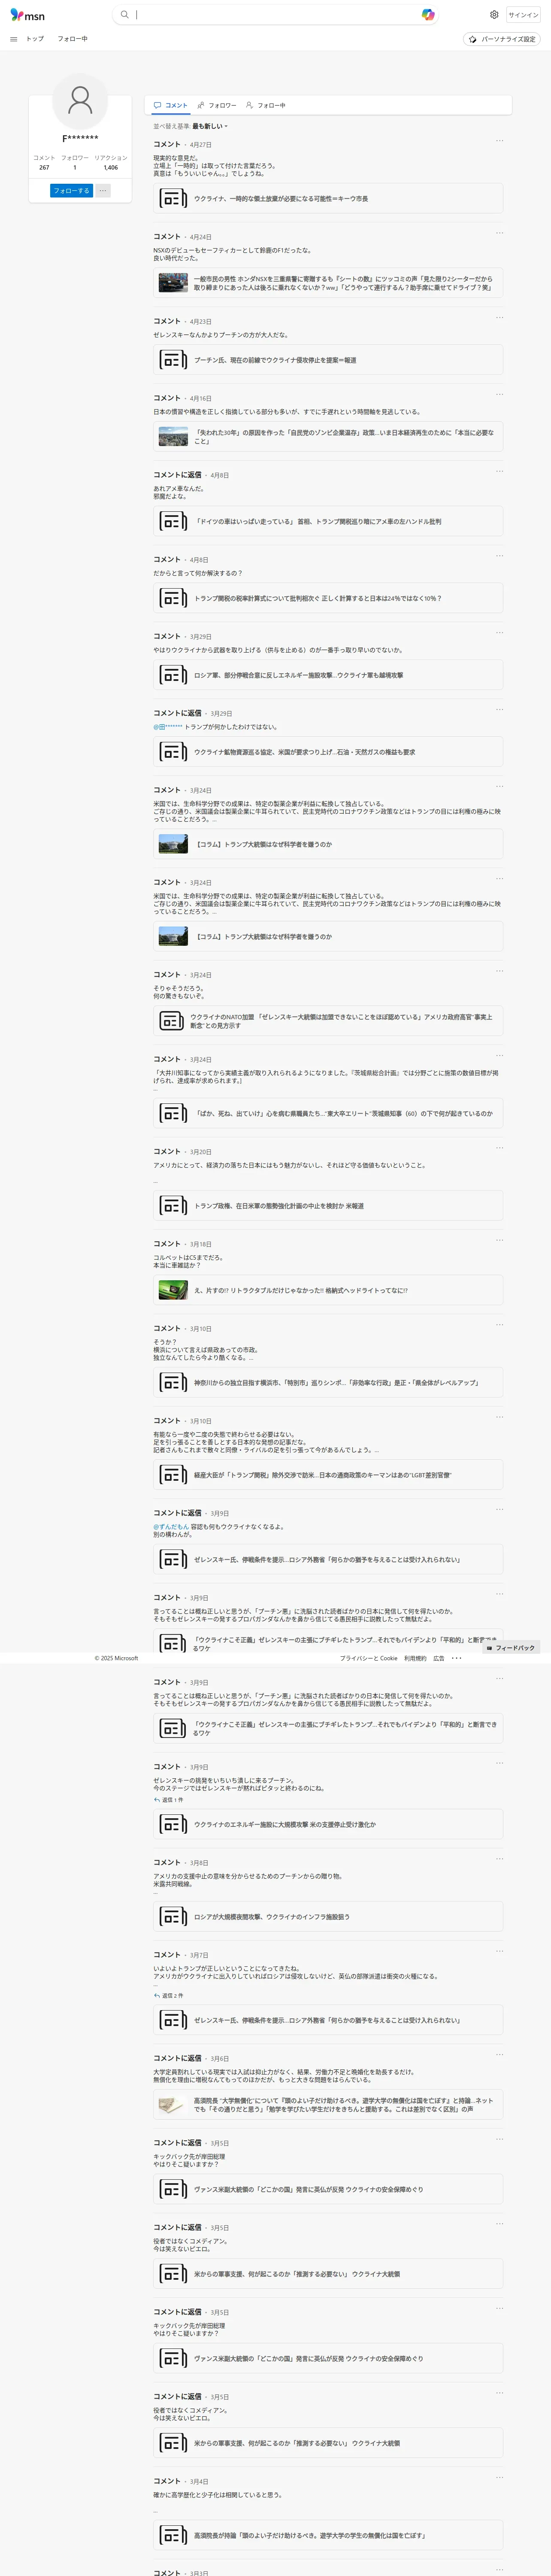Click news icon beside ロシアが大規模夜間攻撃 article
The width and height of the screenshot is (551, 2576).
coord(173,1917)
